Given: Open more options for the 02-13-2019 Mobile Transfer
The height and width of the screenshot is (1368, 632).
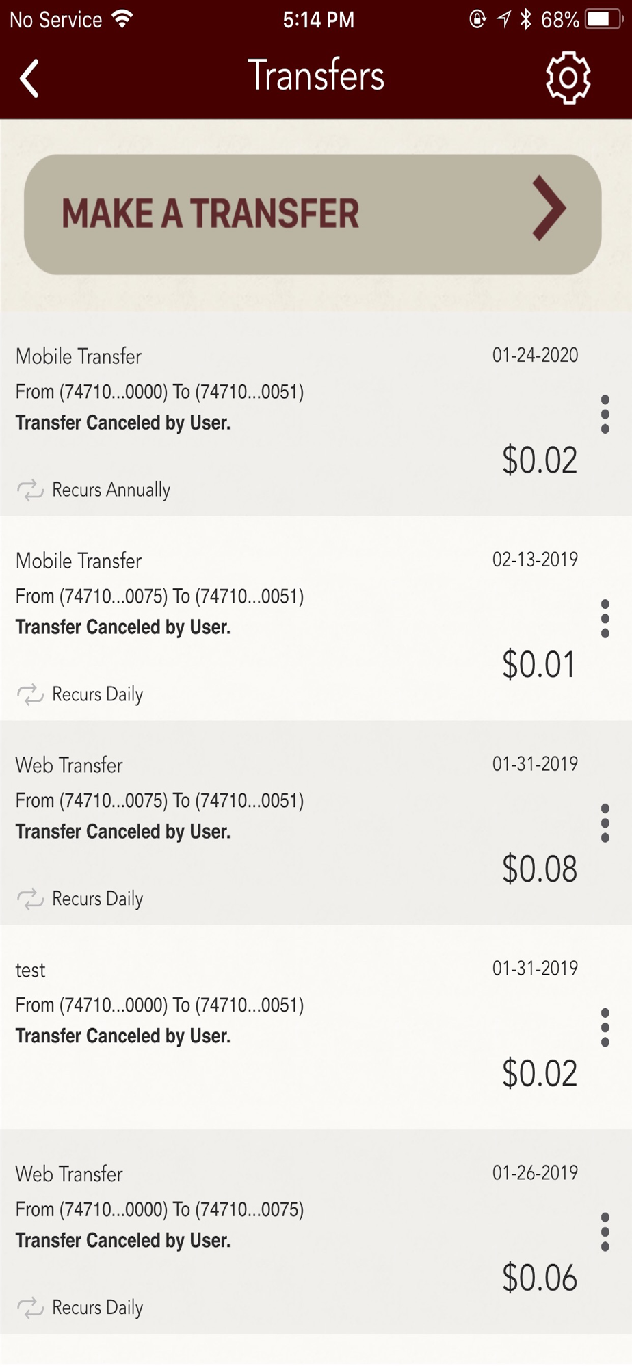Looking at the screenshot, I should pos(605,618).
